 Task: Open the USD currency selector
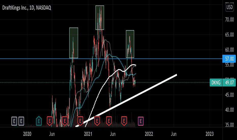point(229,7)
